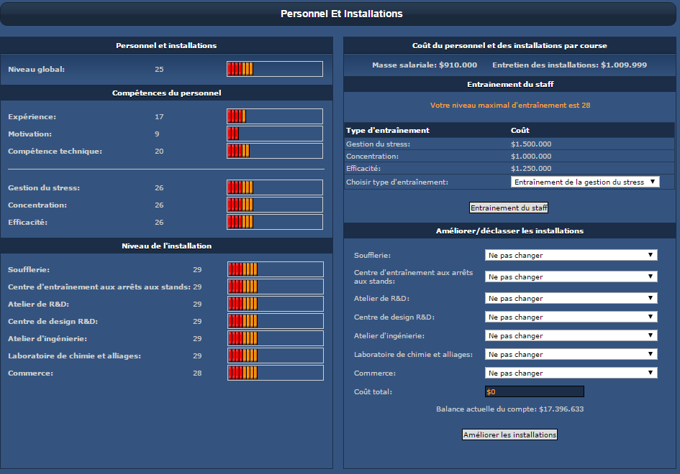The image size is (680, 474).
Task: Click the Concentration level bar
Action: coord(274,205)
